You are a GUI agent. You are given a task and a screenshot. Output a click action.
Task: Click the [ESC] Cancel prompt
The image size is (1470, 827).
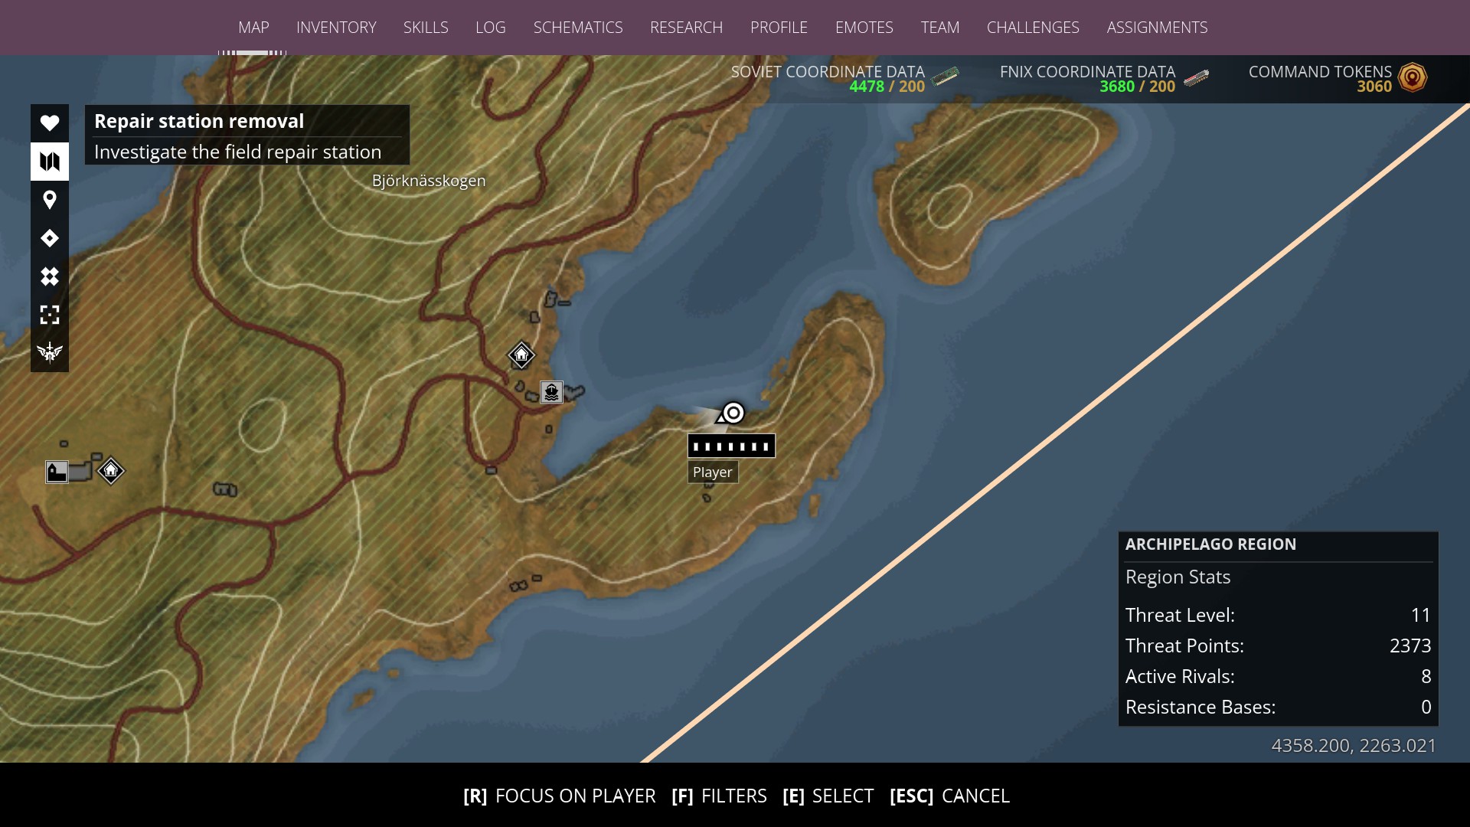click(x=949, y=796)
